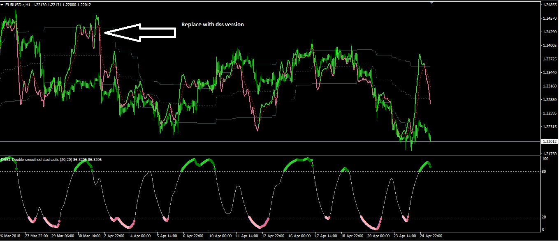Viewport: 559px width, 241px height.
Task: Click the 100 level value on indicator scale
Action: pos(545,159)
